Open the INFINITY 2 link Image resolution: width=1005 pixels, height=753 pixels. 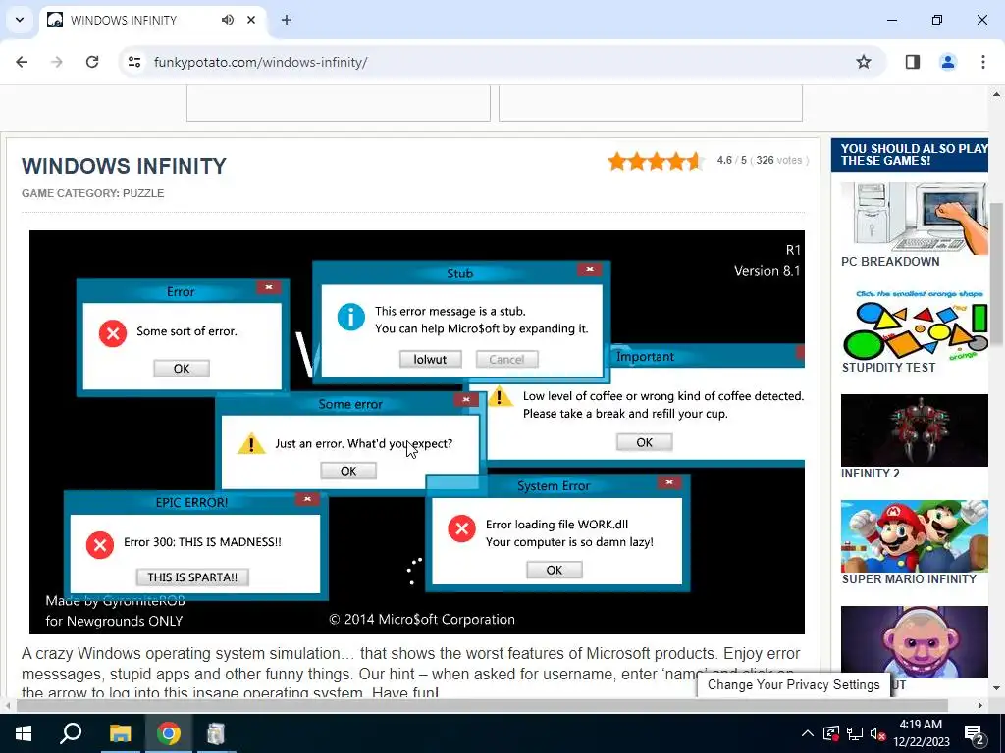(871, 474)
